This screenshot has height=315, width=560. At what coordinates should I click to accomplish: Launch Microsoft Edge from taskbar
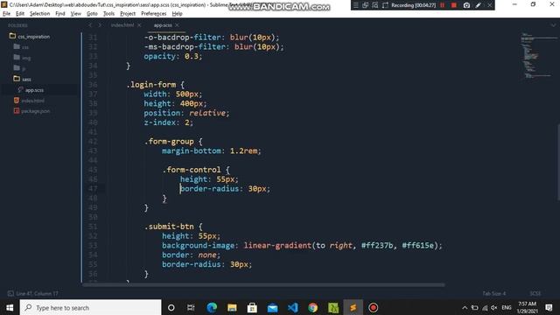[x=212, y=307]
